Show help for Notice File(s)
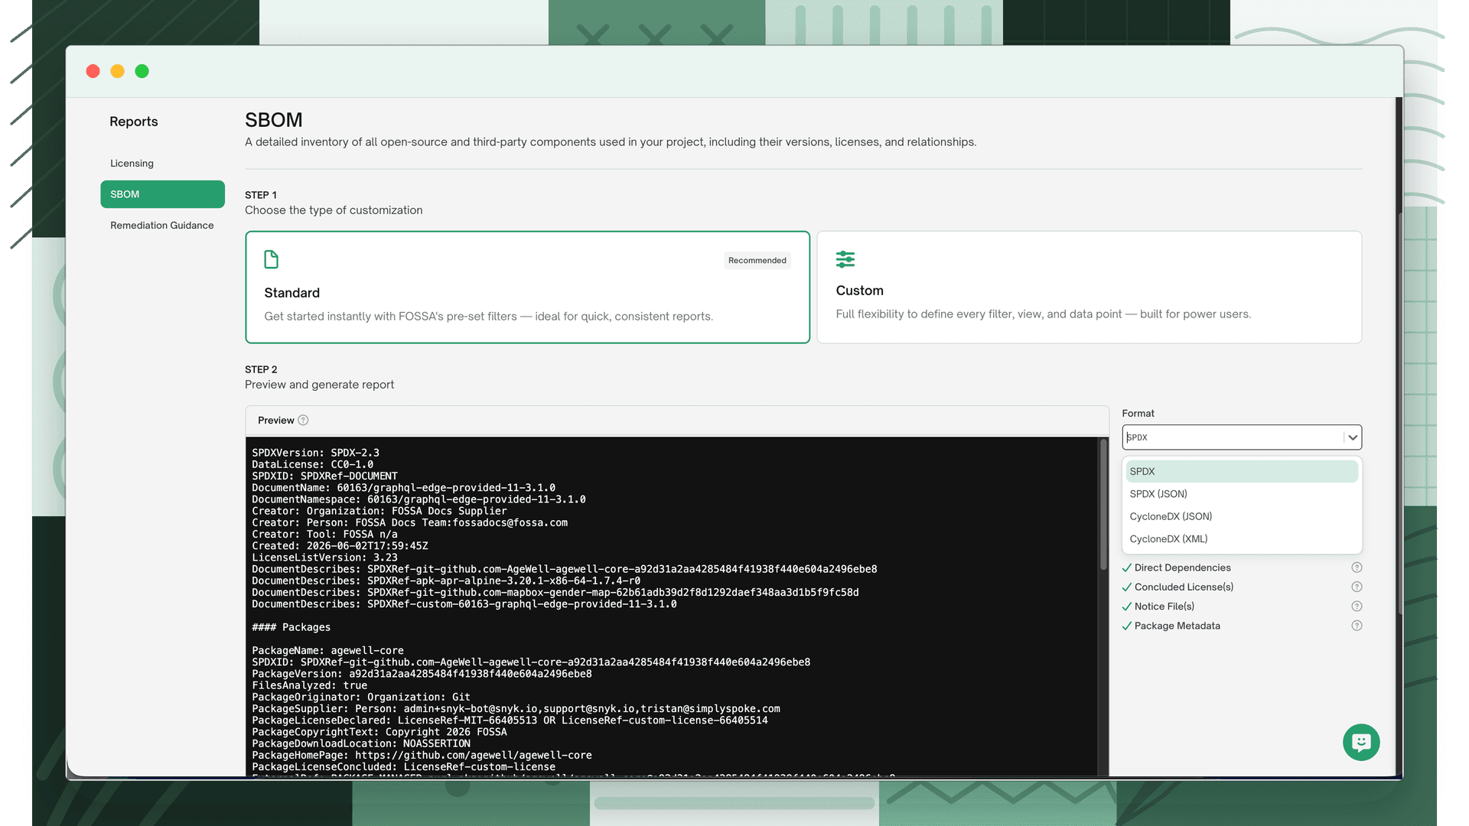The image size is (1469, 826). 1357,606
